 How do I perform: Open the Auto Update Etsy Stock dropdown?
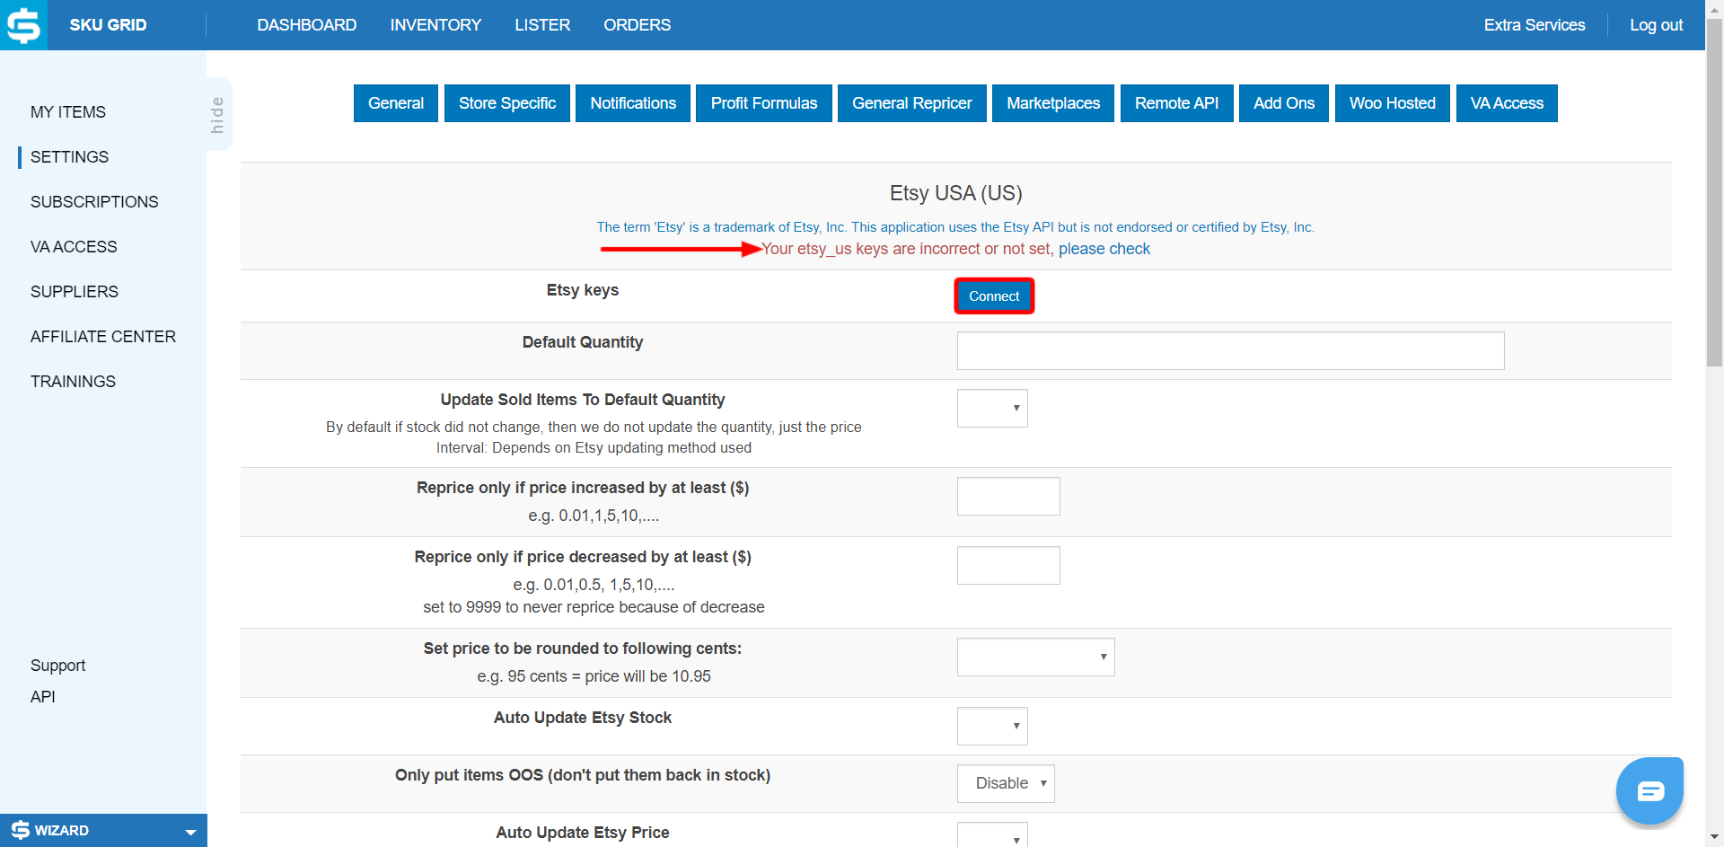tap(992, 727)
